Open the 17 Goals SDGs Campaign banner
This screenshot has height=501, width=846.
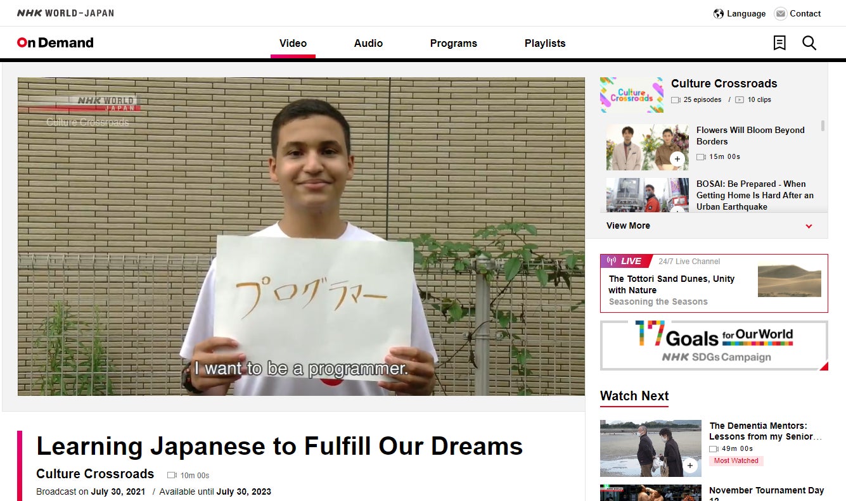click(714, 345)
